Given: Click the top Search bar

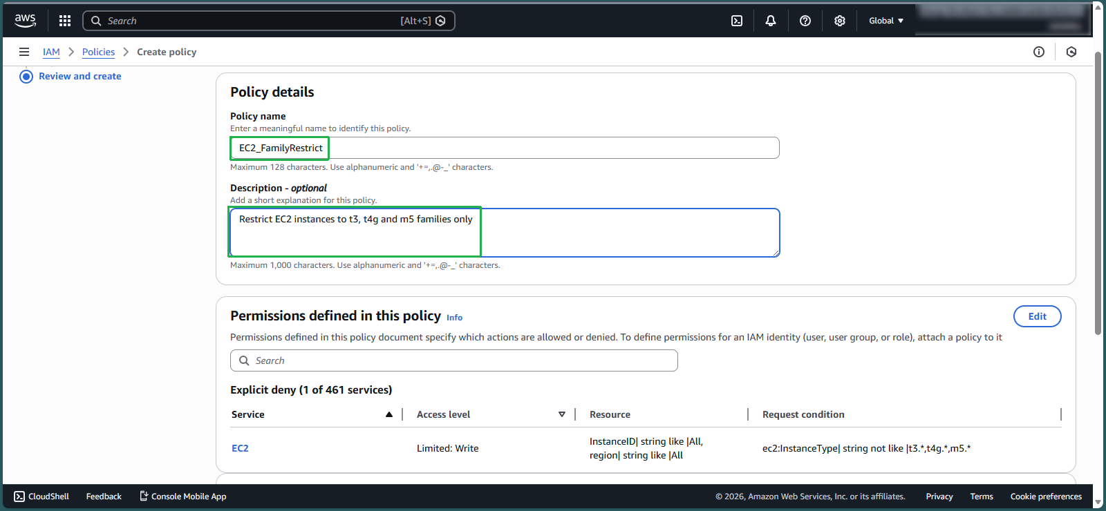Looking at the screenshot, I should pyautogui.click(x=269, y=21).
